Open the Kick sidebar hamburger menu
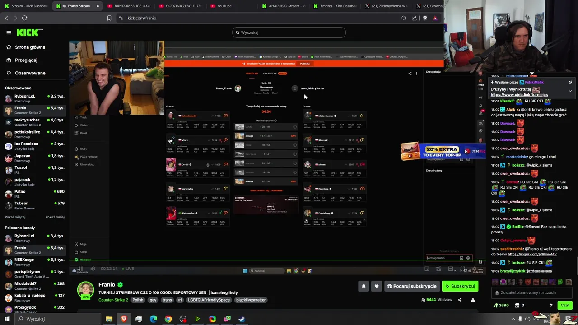 coord(9,32)
